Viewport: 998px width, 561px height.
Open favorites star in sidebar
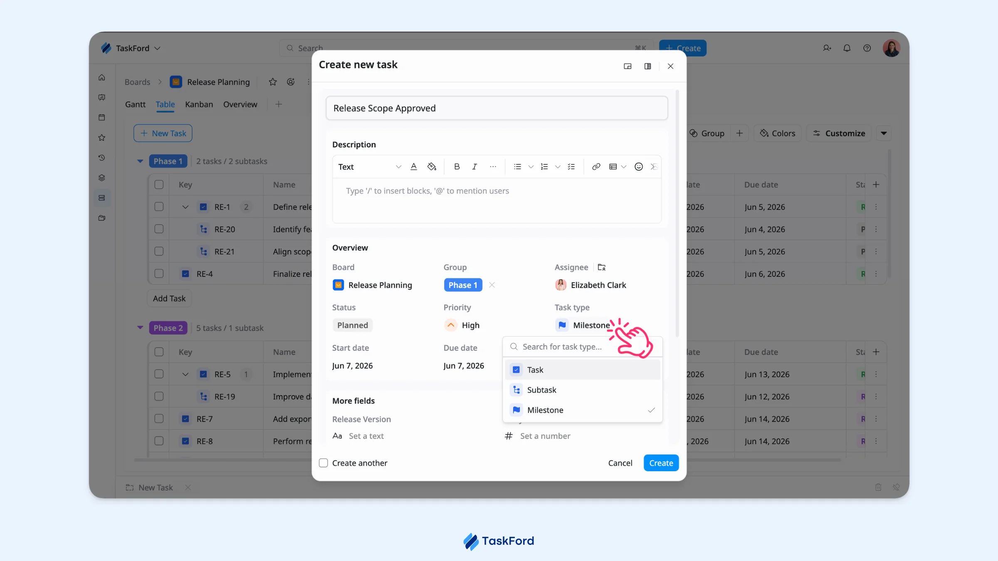pos(102,138)
